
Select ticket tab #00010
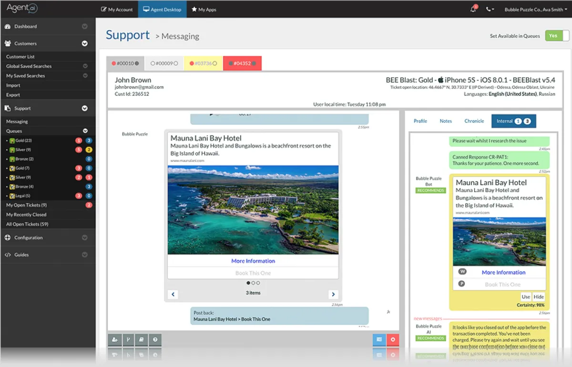tap(125, 63)
